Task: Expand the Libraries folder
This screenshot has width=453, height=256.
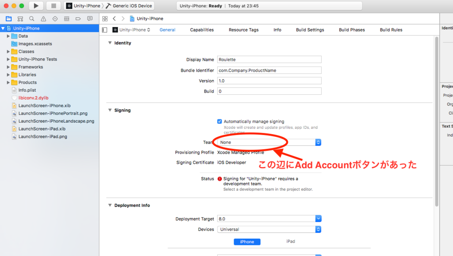Action: click(8, 75)
